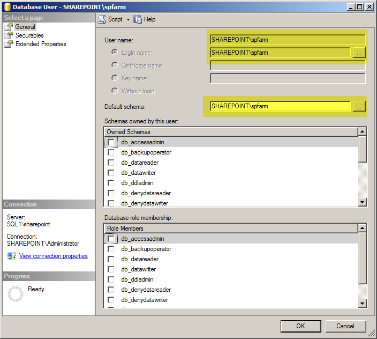
Task: Check db_datawriter in Role Members
Action: 111,269
